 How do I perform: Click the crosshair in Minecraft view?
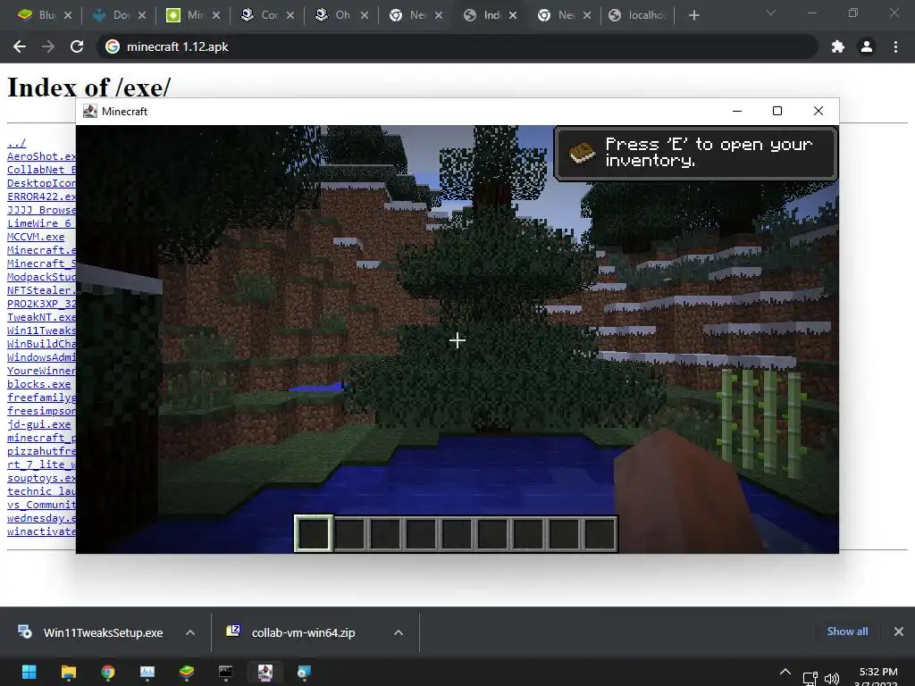457,340
